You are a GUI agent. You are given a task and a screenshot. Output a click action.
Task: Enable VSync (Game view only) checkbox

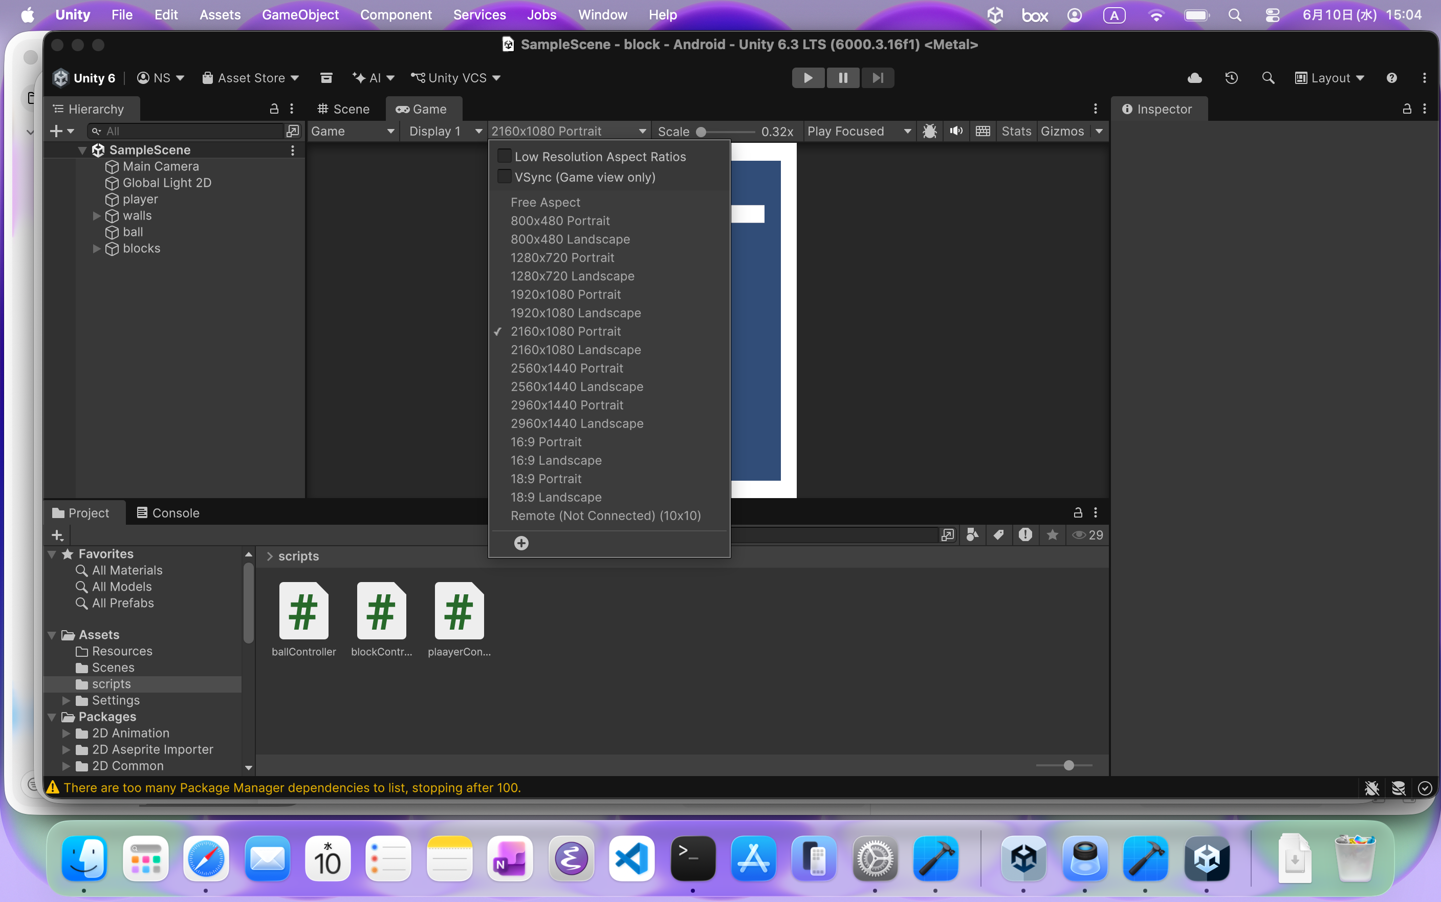point(505,177)
